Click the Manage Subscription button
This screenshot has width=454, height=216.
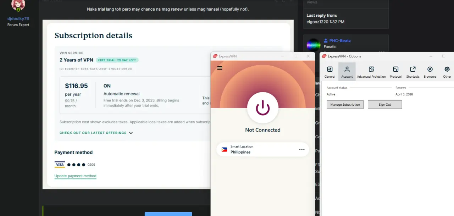click(345, 105)
